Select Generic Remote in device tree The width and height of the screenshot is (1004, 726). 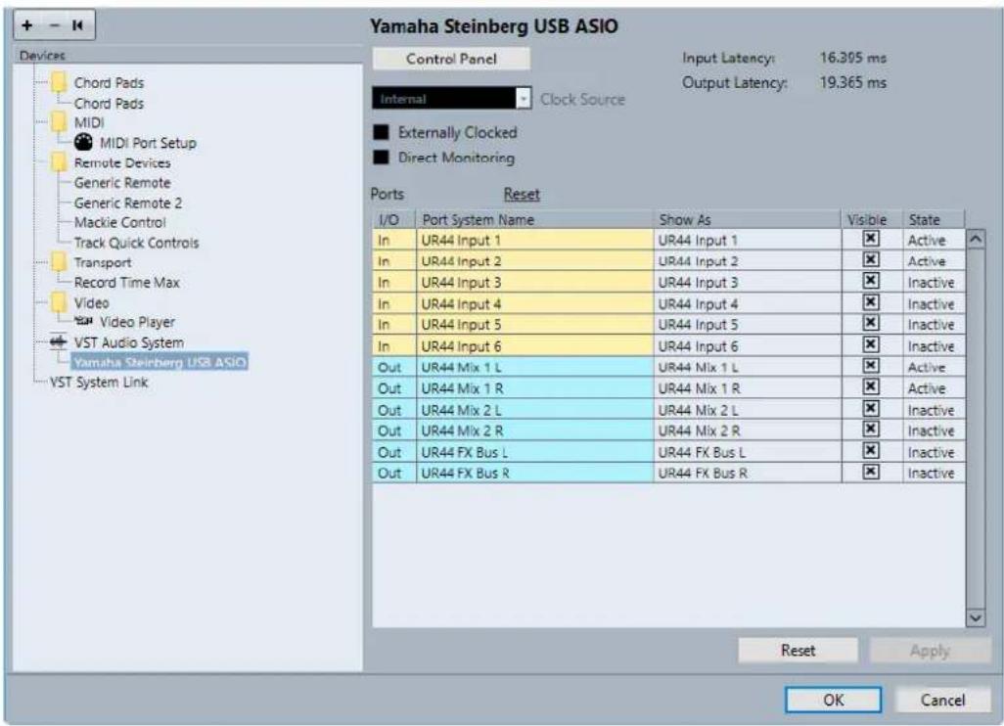pos(122,182)
